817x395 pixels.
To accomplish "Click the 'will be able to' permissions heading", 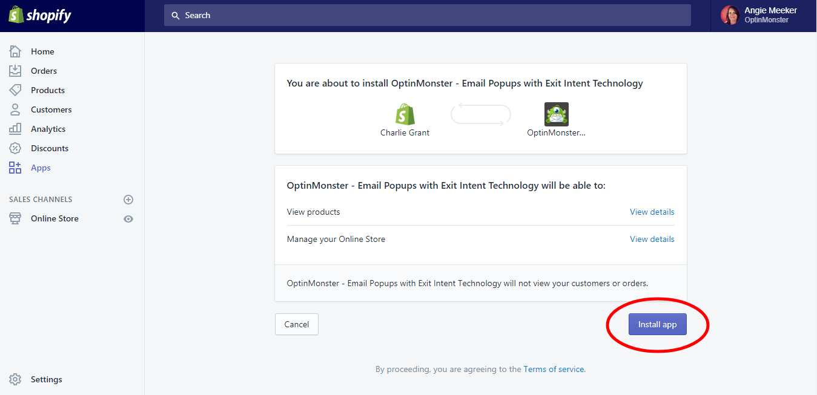I will click(x=446, y=186).
